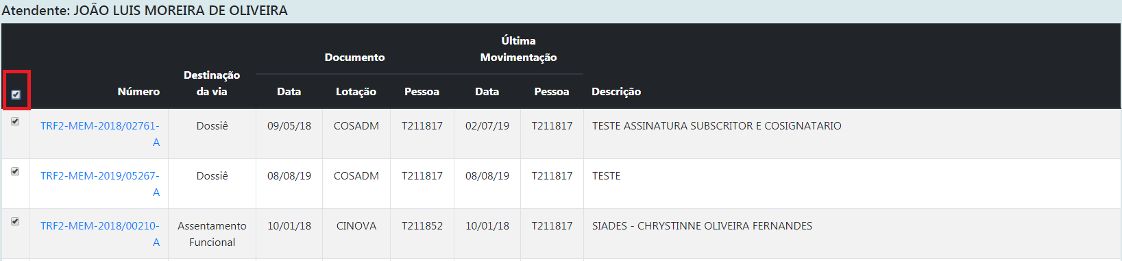1122x261 pixels.
Task: Uncheck the checkbox for row TRF2-MEM-2018/00210-A
Action: [15, 221]
